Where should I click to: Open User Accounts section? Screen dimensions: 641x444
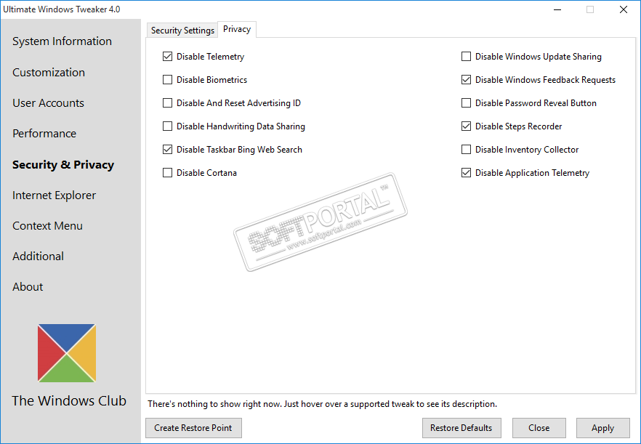coord(48,103)
